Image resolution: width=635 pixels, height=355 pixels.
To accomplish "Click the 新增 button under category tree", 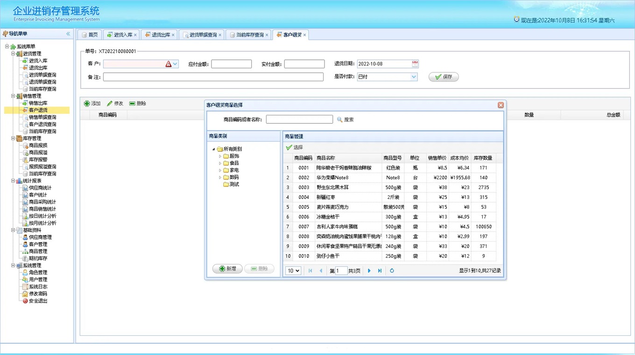I will (227, 269).
